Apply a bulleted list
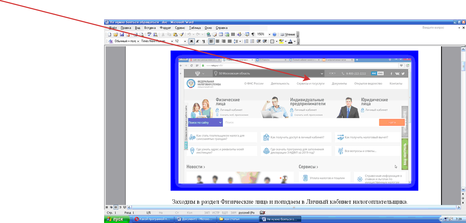 click(252, 41)
